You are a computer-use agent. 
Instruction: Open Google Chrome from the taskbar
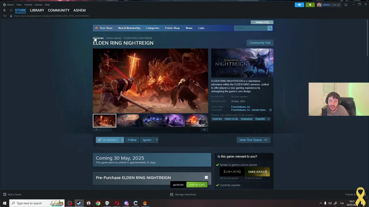pos(98,203)
